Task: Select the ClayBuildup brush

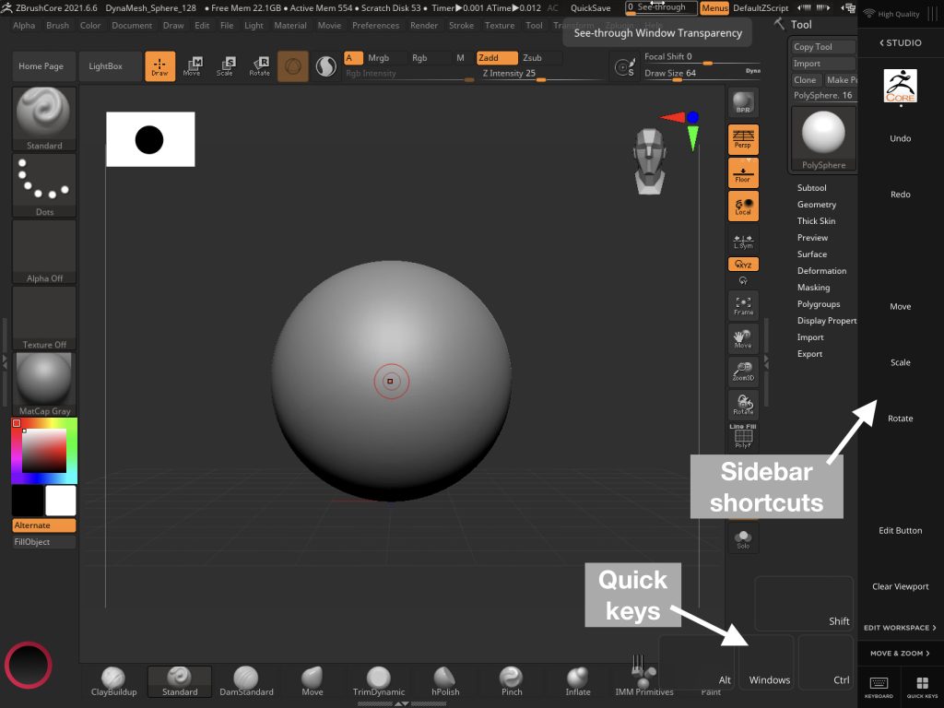Action: [x=113, y=677]
